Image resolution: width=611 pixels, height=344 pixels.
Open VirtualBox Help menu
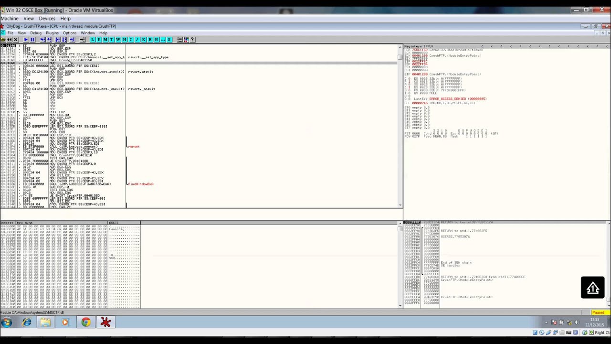click(65, 19)
